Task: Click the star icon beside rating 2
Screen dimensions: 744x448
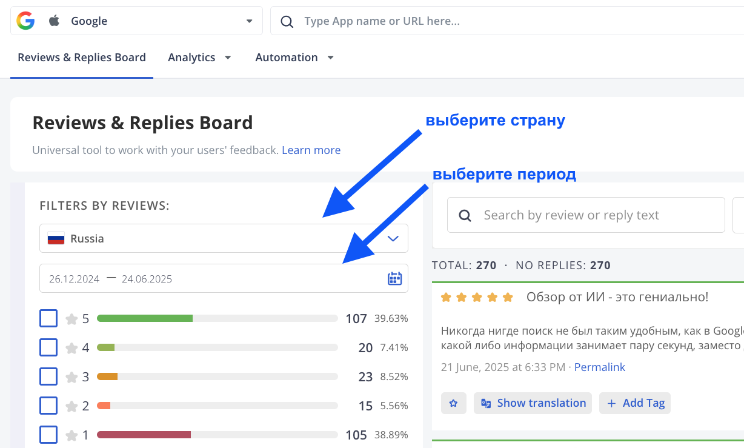Action: (x=71, y=406)
